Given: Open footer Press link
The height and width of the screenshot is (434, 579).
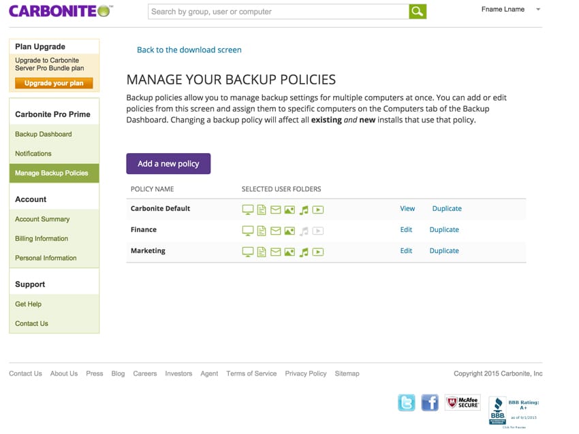Looking at the screenshot, I should pos(95,373).
